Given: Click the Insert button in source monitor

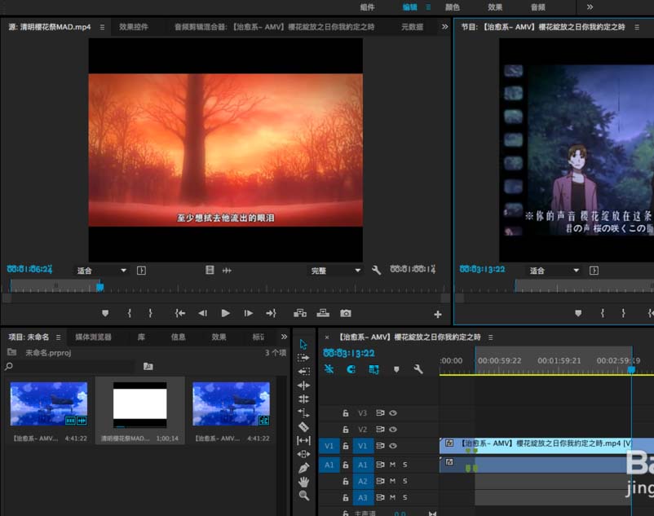Looking at the screenshot, I should (x=300, y=313).
